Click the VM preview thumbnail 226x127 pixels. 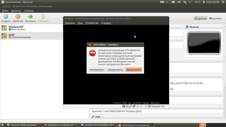pos(204,43)
